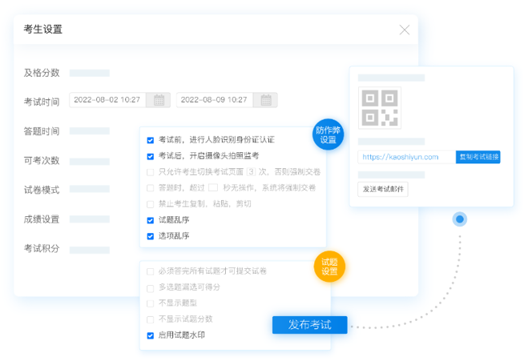Viewport: 524px width, 361px height.
Task: Click the QR code image
Action: tap(379, 109)
